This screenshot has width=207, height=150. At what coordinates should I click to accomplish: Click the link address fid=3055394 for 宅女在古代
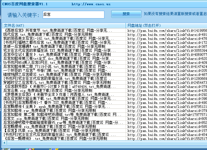click(x=167, y=51)
